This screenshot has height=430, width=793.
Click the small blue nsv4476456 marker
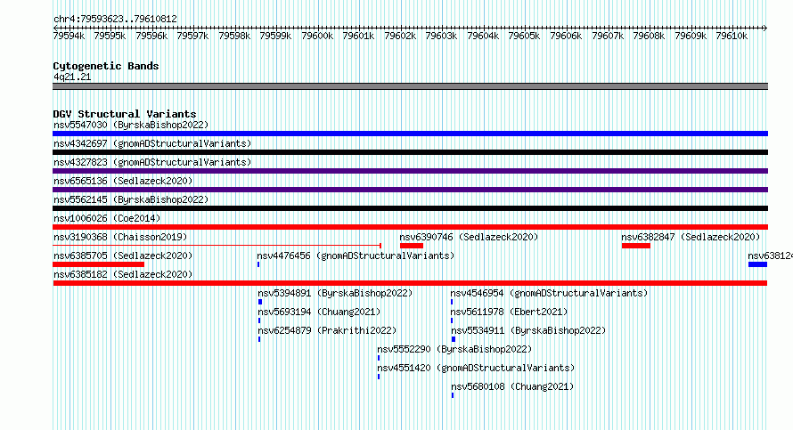pos(258,264)
